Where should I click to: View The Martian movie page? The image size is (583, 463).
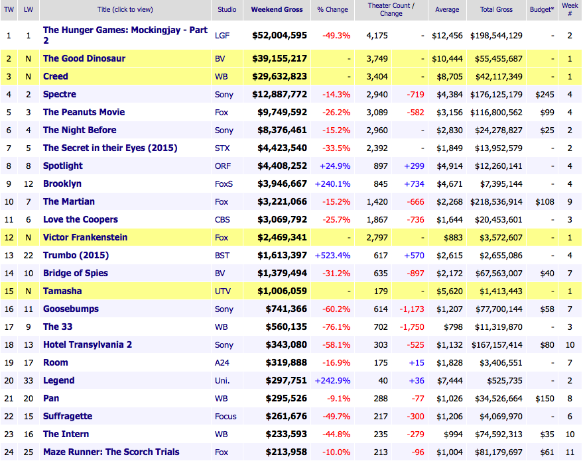[69, 201]
